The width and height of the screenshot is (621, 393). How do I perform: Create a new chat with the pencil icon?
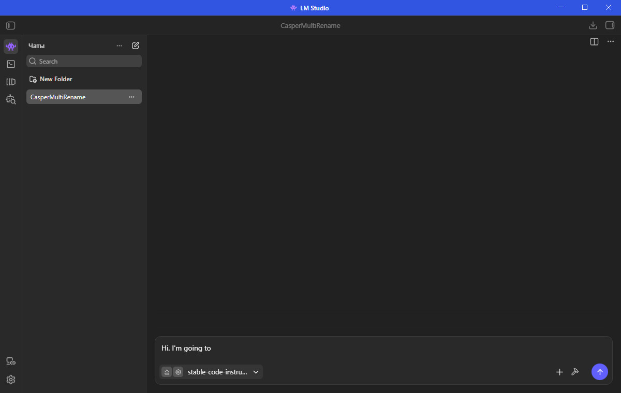136,46
